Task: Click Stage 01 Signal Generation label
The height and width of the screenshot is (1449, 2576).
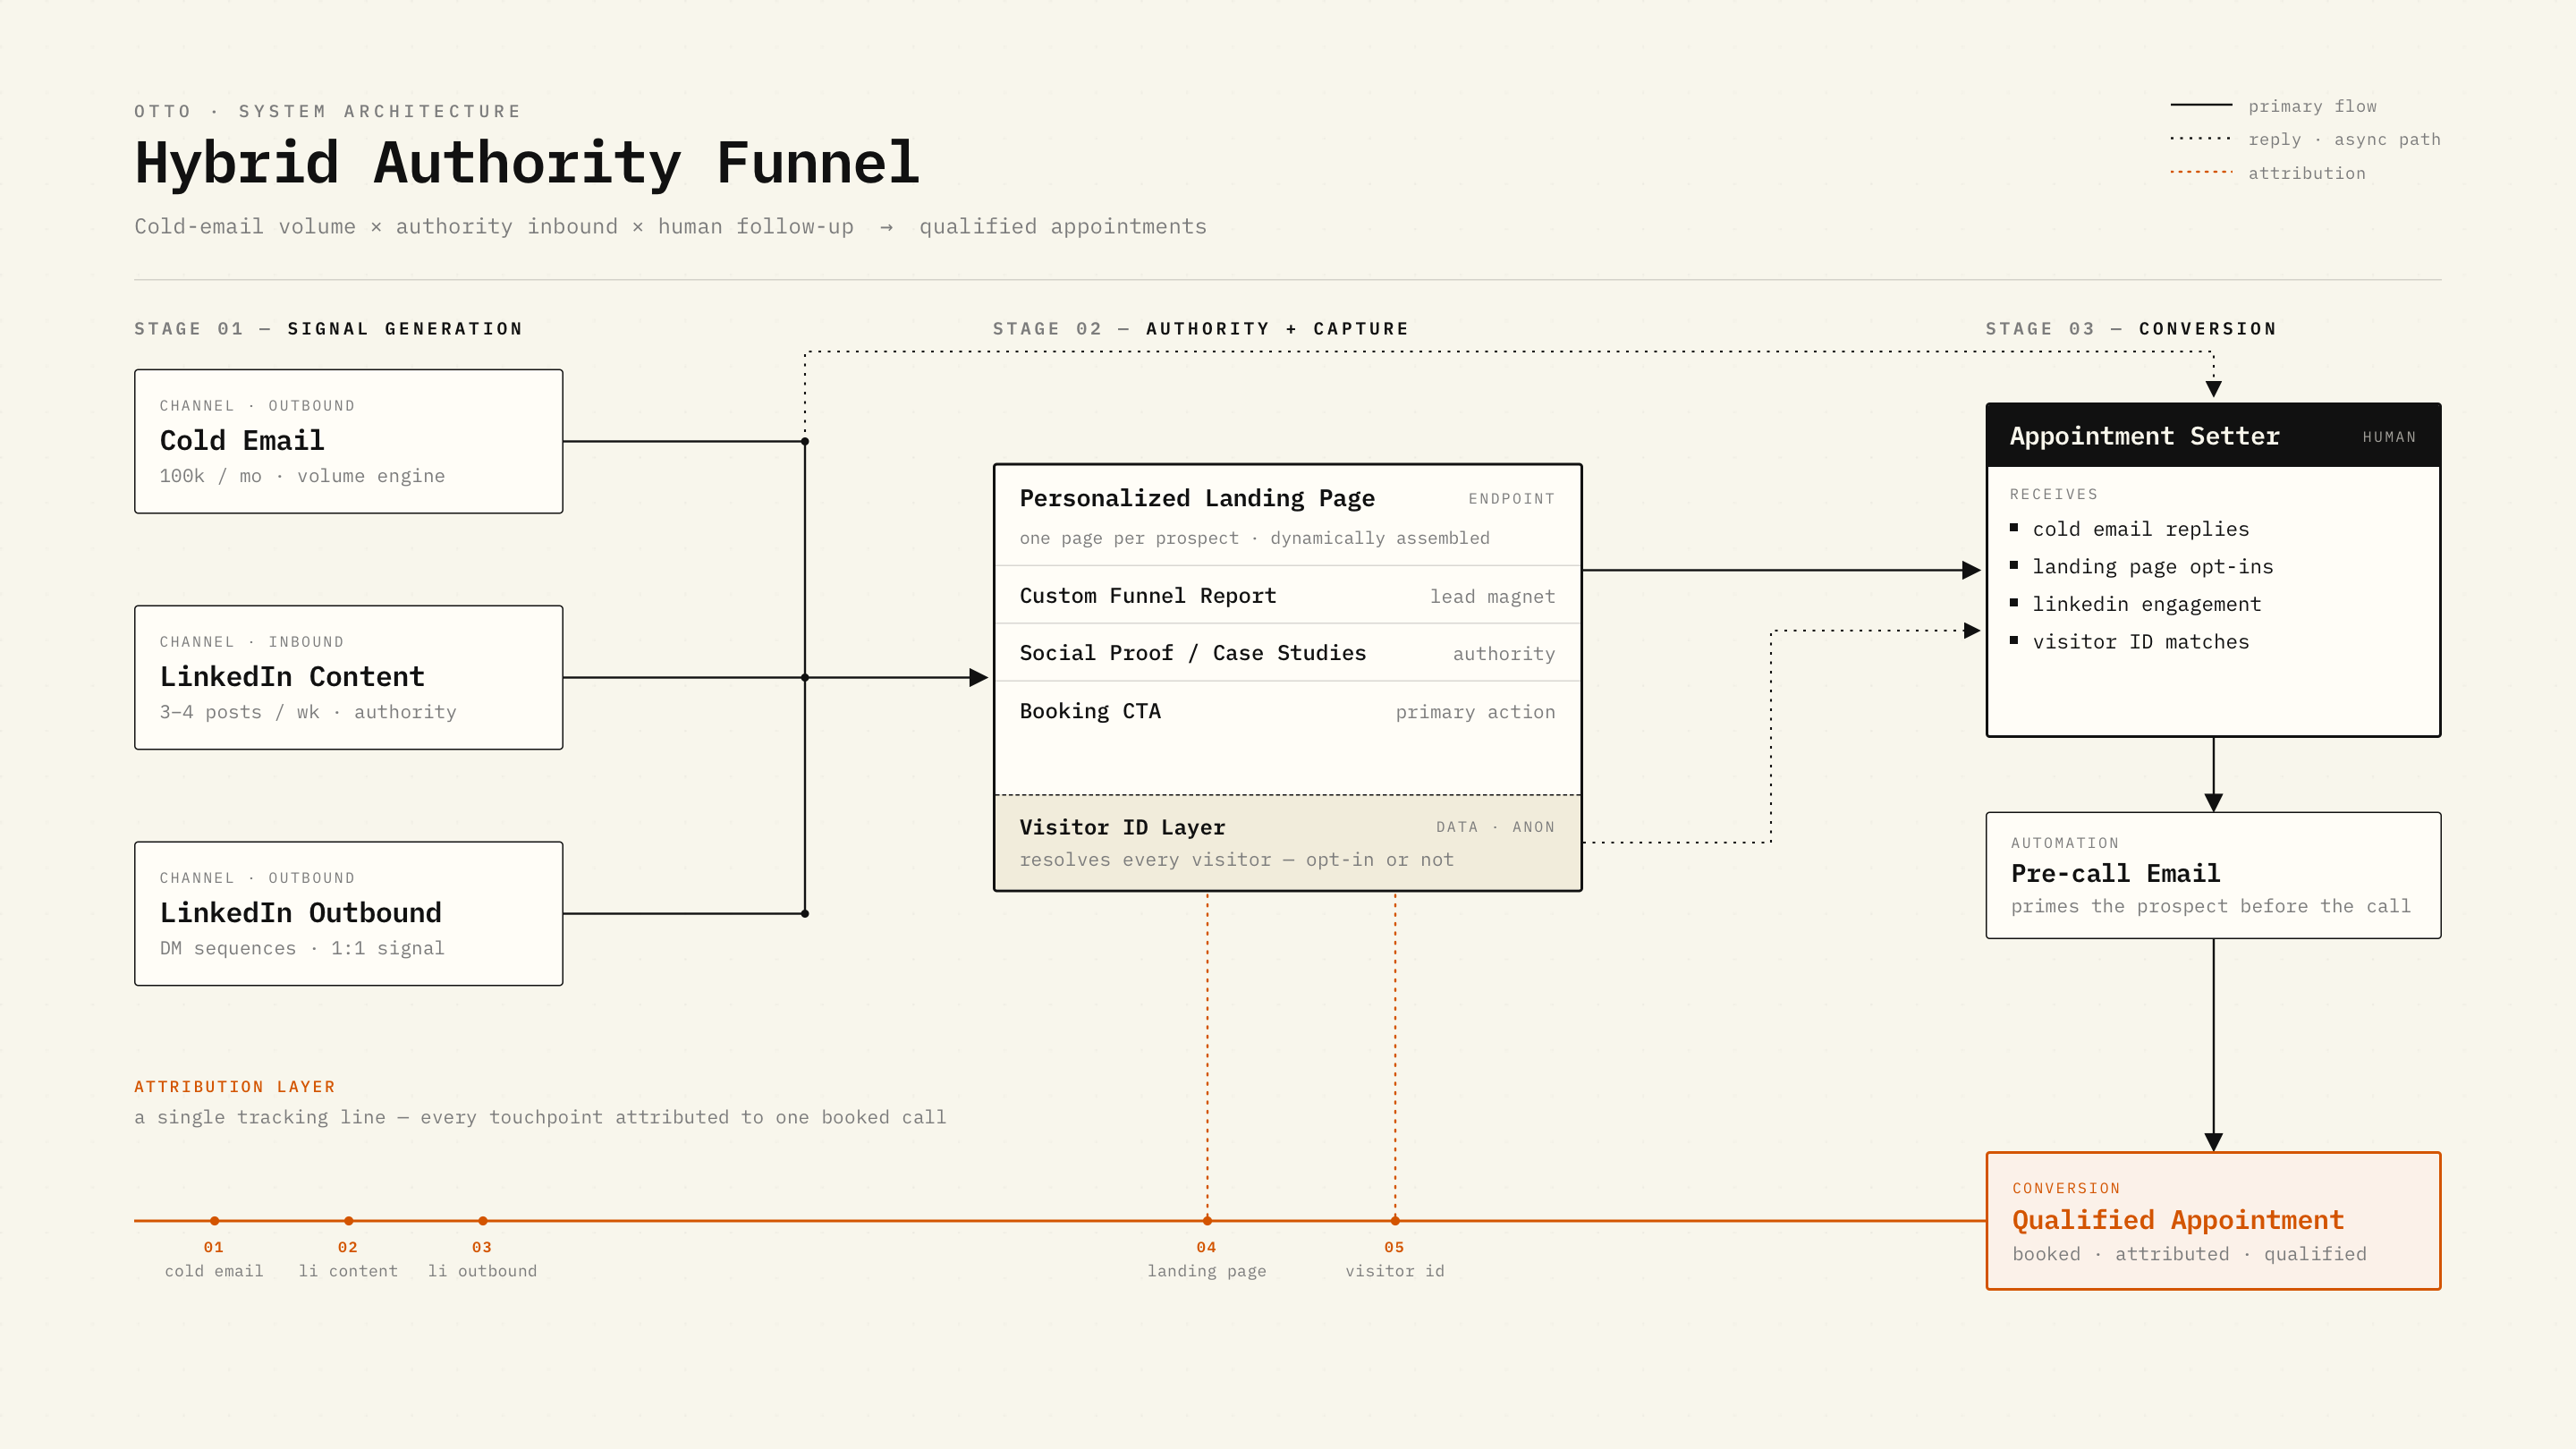Action: click(x=328, y=329)
